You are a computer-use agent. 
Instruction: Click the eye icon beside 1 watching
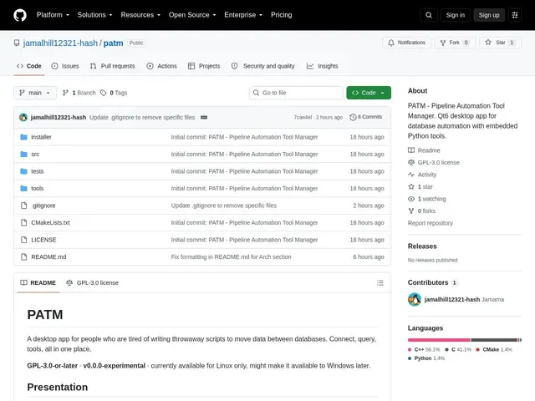point(411,199)
